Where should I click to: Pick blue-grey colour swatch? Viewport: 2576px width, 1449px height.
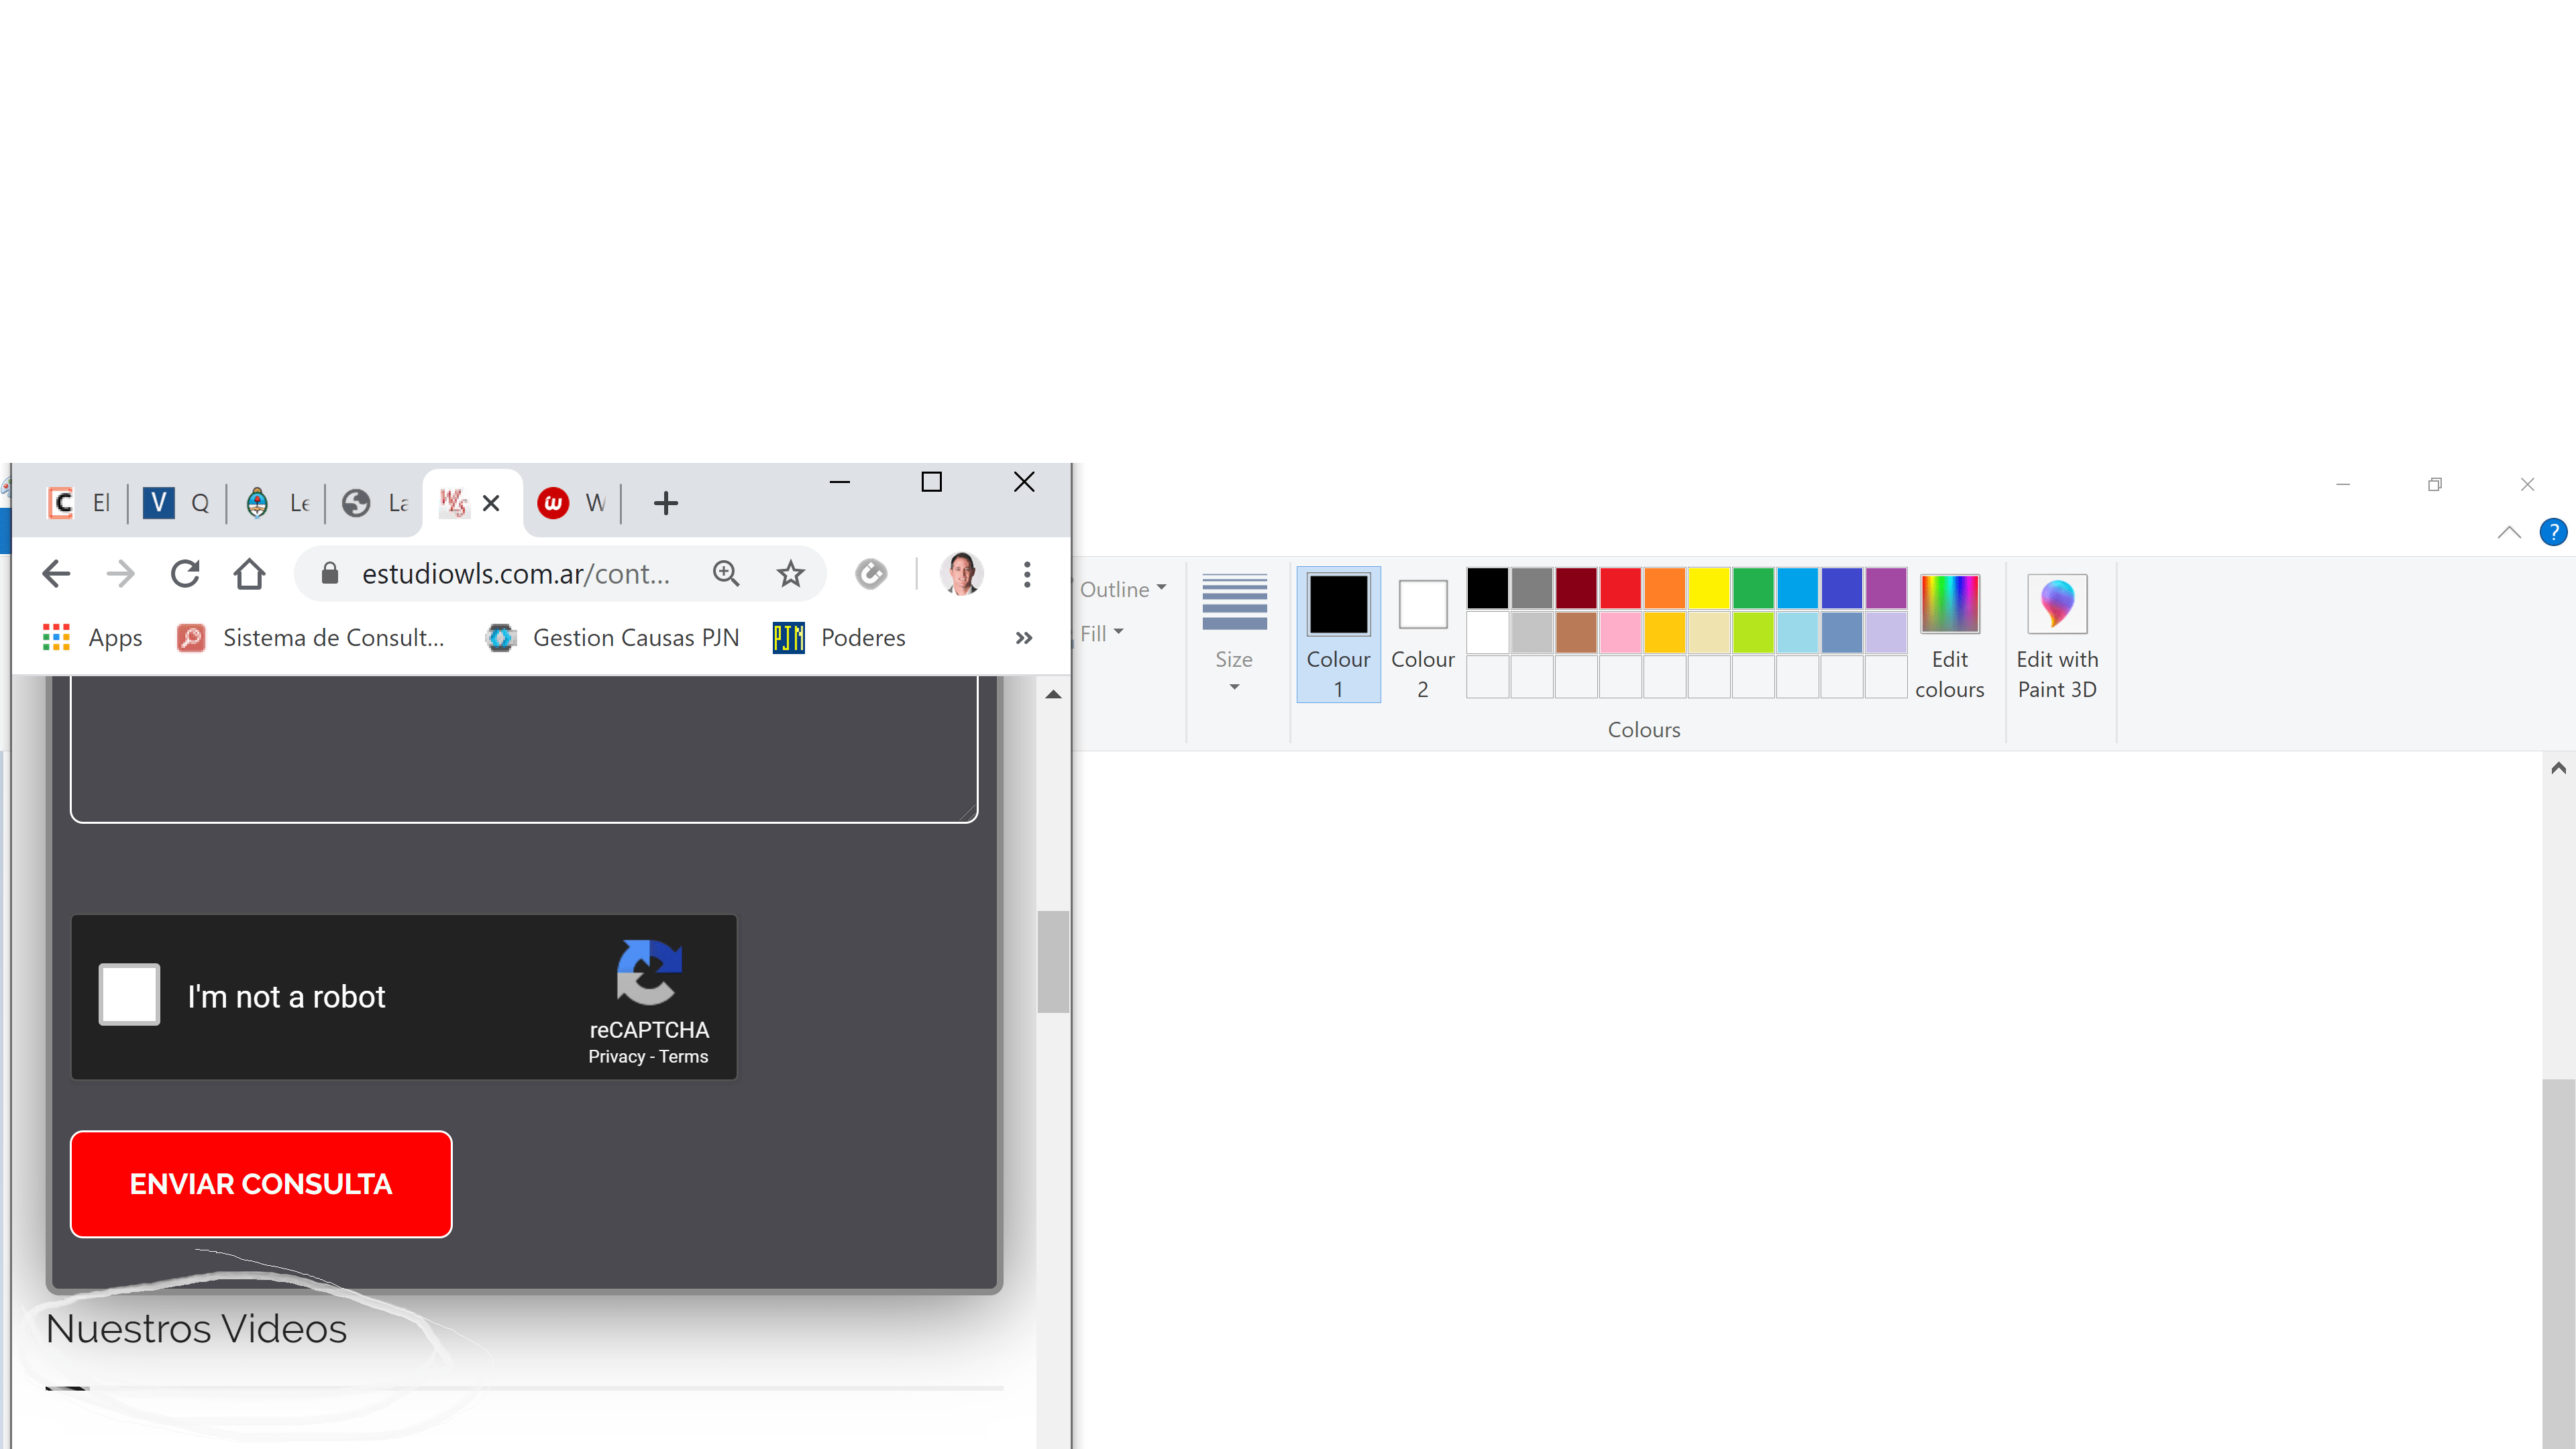(x=1841, y=632)
